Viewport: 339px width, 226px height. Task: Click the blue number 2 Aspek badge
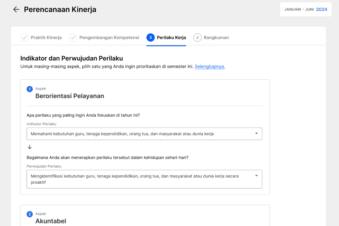30,214
